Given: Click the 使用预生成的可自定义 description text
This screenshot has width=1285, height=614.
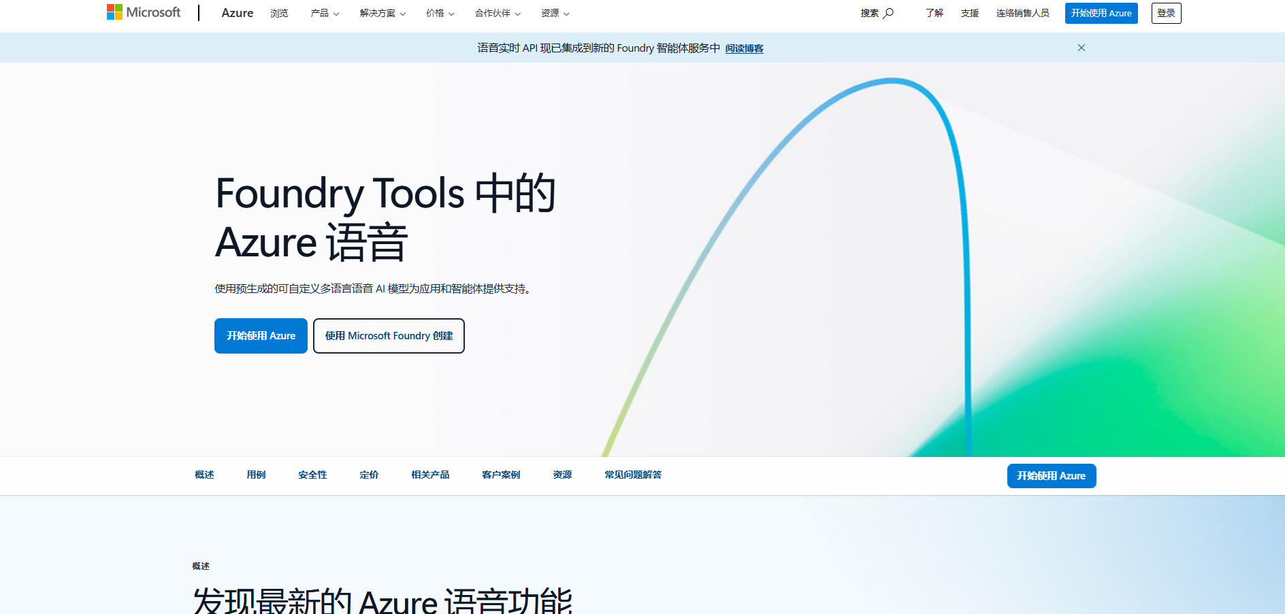Looking at the screenshot, I should point(372,289).
